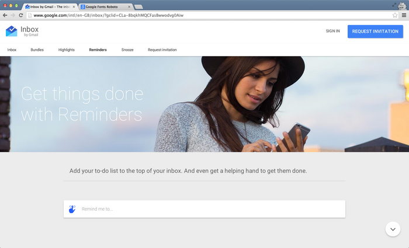Open a new browser tab
Viewport: 409px width, 248px height.
tap(138, 7)
